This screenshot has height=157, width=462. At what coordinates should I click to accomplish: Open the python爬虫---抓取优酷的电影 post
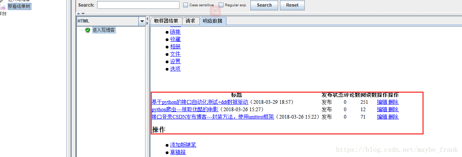(185, 109)
